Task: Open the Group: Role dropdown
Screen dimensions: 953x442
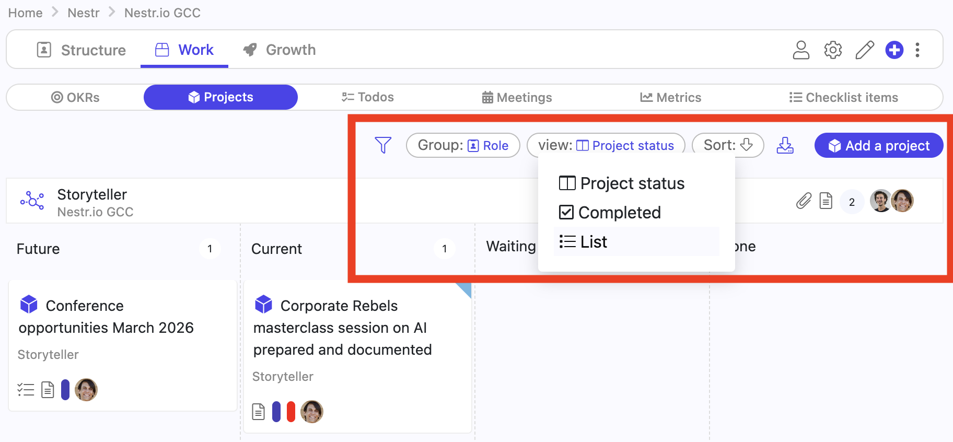Action: 463,145
